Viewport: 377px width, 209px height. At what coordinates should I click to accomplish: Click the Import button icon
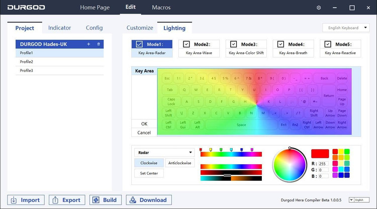coord(15,200)
